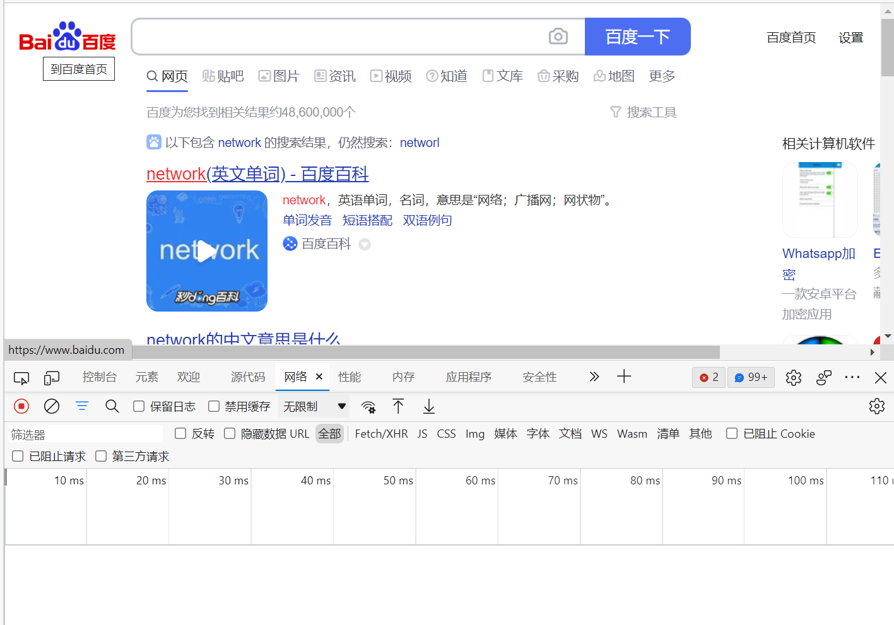This screenshot has height=625, width=894.
Task: Open the DevTools three-dots menu
Action: tap(852, 377)
